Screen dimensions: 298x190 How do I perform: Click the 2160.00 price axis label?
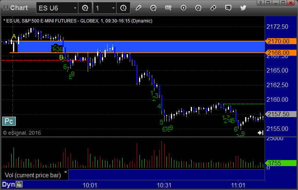click(x=277, y=99)
